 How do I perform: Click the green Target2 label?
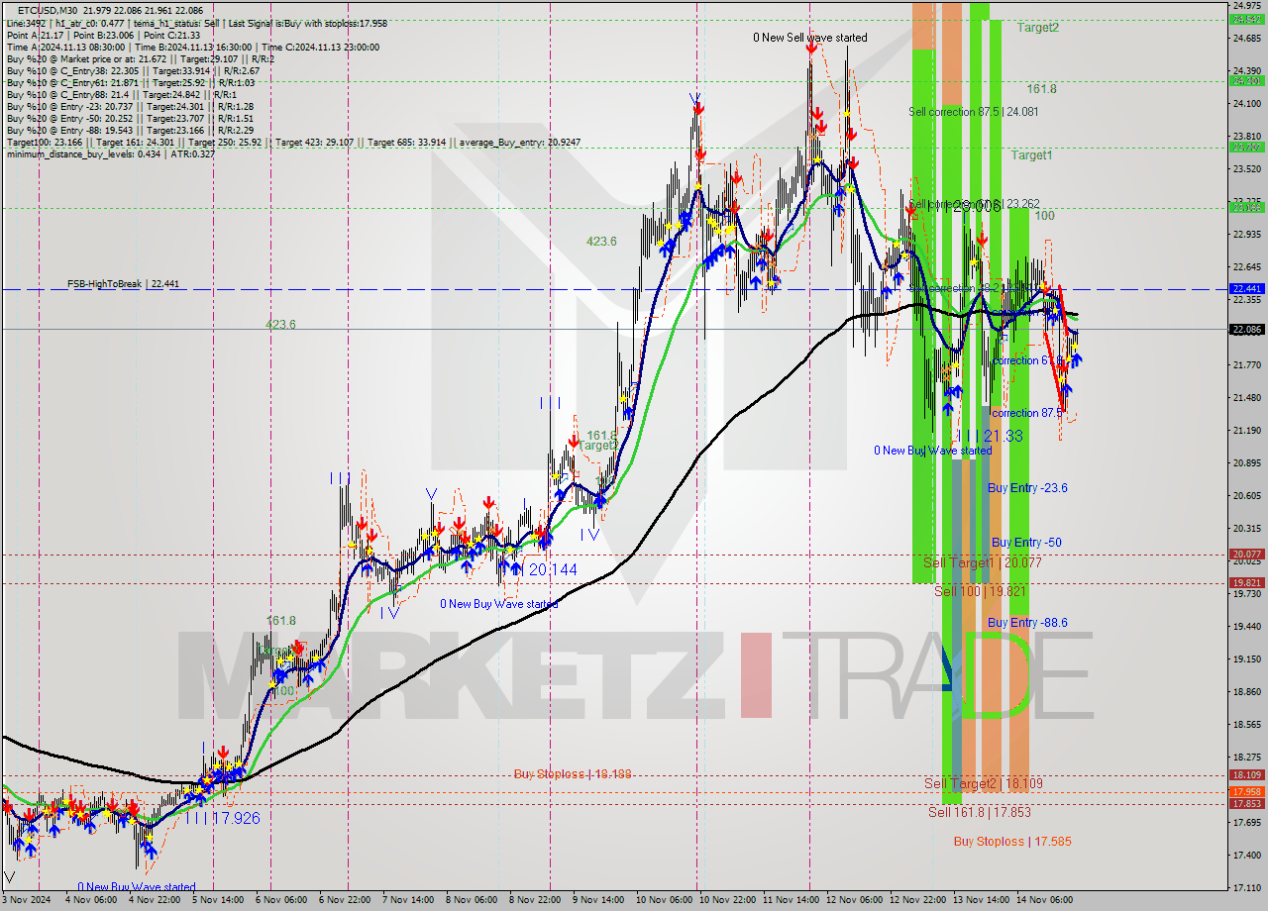[x=1037, y=28]
